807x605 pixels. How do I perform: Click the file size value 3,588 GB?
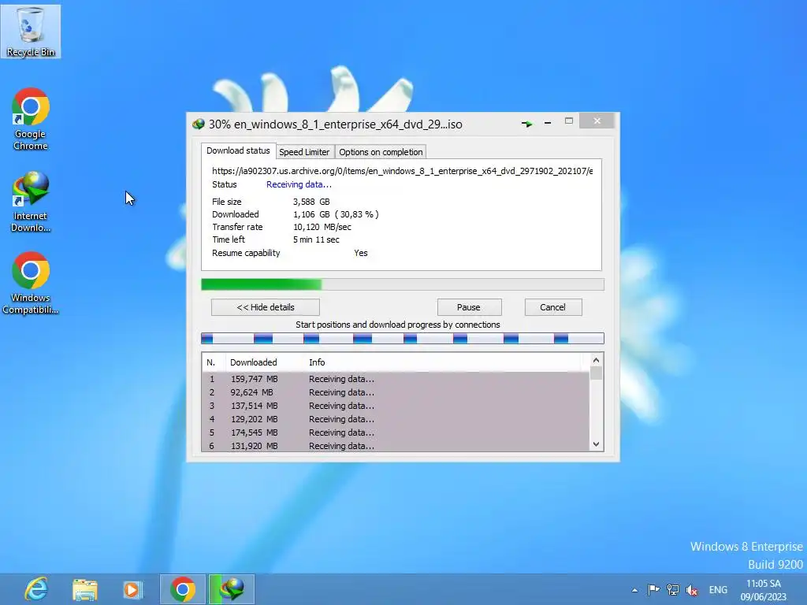click(311, 202)
